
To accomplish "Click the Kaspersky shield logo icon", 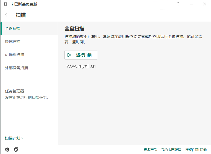I will pyautogui.click(x=5, y=4).
